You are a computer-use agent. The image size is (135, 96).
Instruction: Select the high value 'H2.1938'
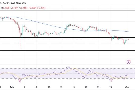tap(5, 8)
